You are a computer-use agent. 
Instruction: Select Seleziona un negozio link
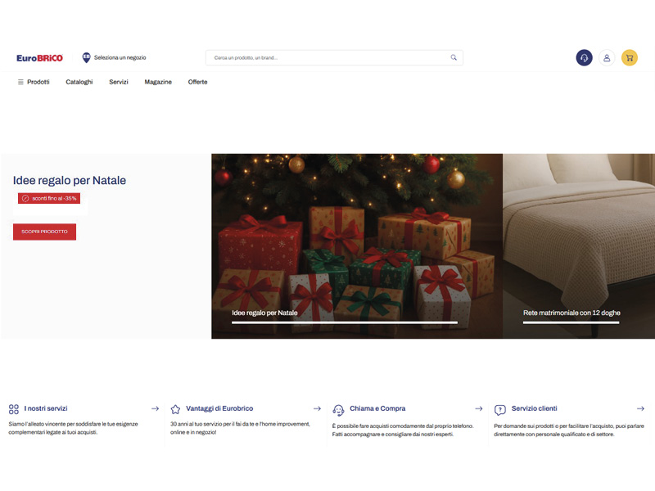tap(120, 58)
